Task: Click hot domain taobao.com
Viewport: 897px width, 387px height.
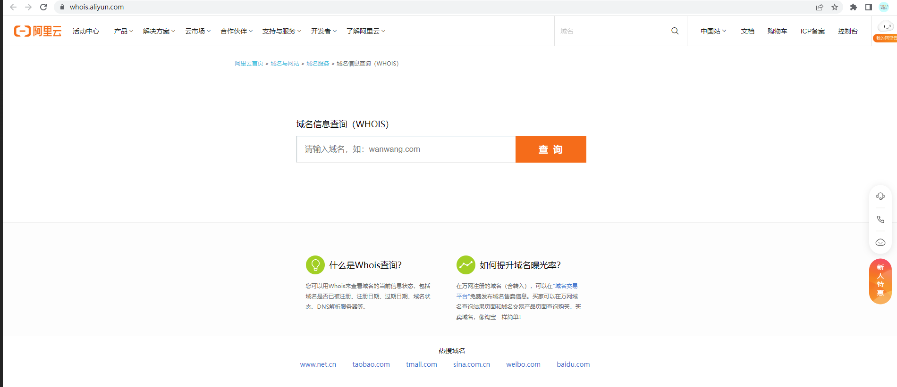Action: pyautogui.click(x=371, y=364)
